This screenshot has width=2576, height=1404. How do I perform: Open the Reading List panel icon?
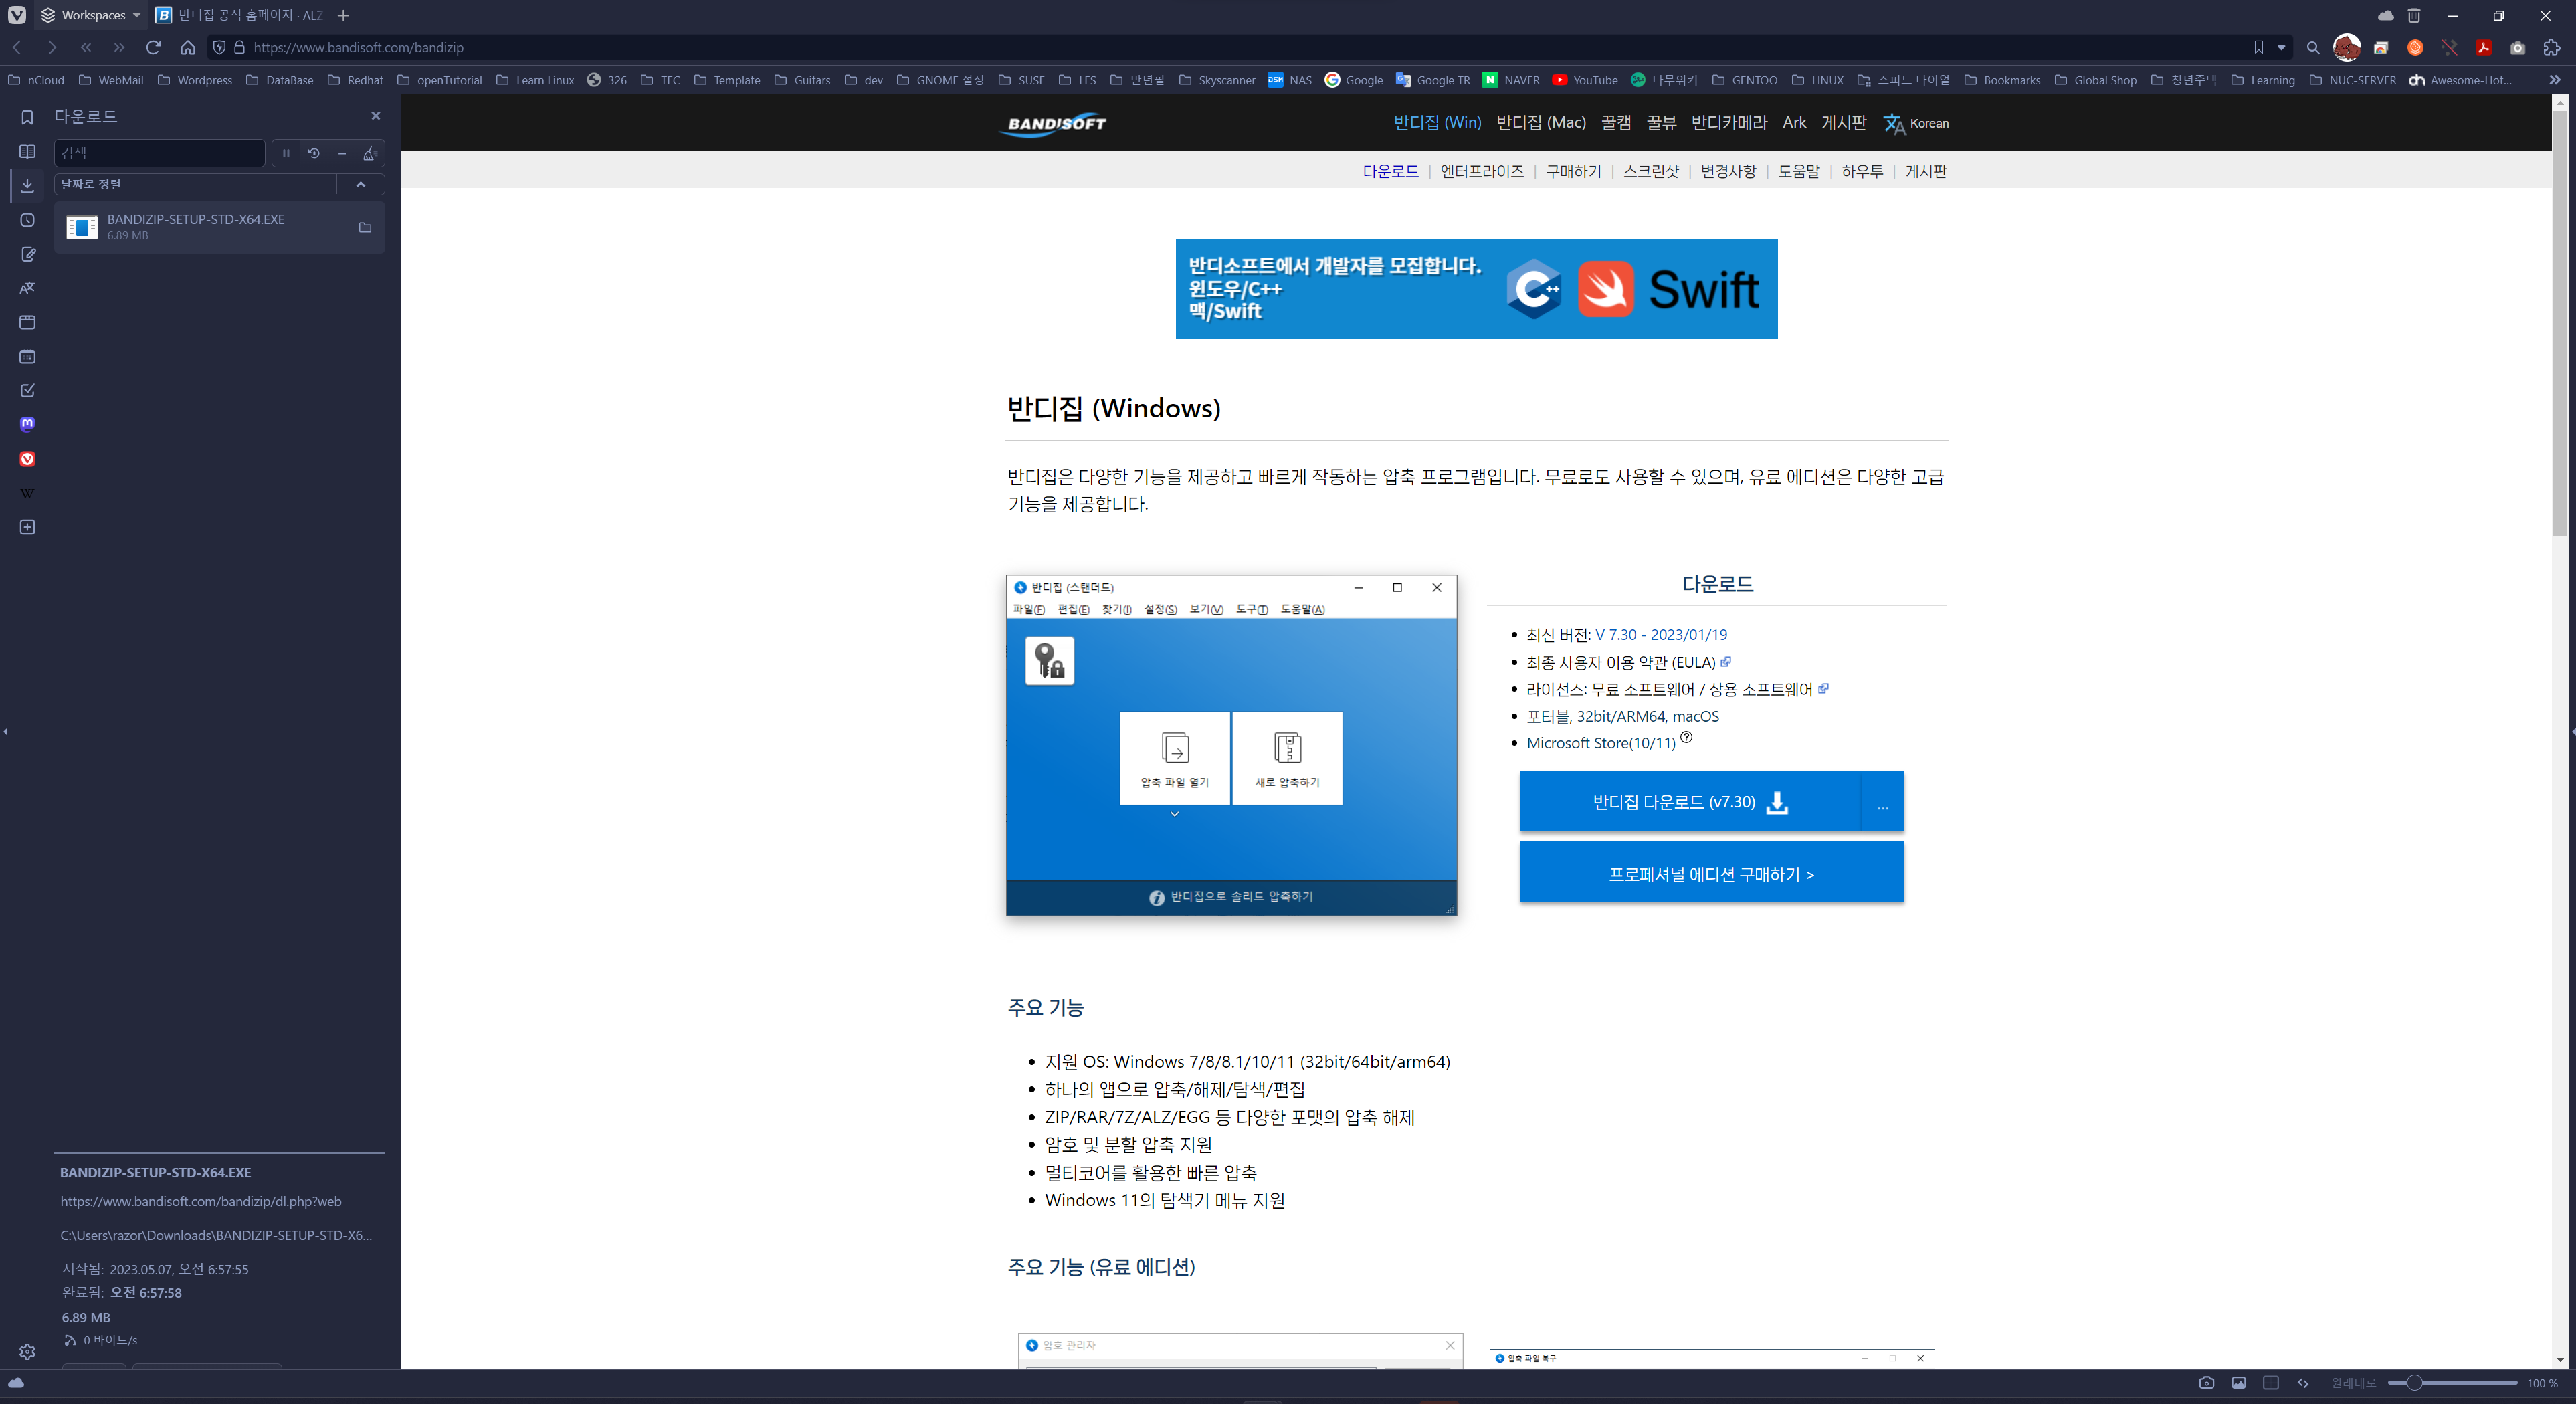[x=27, y=152]
